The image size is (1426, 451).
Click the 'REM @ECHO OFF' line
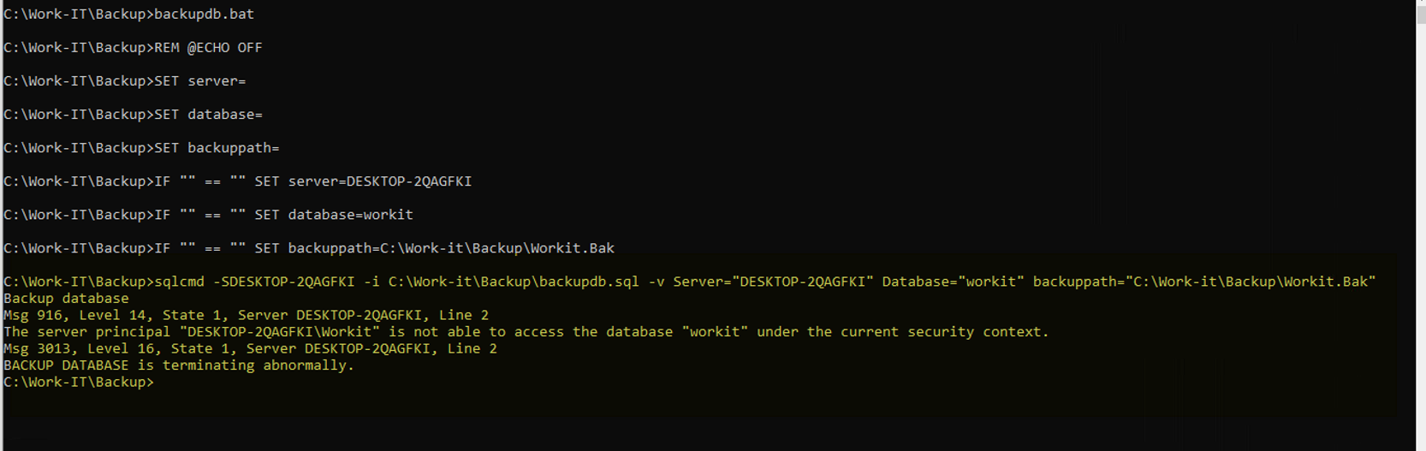[208, 48]
